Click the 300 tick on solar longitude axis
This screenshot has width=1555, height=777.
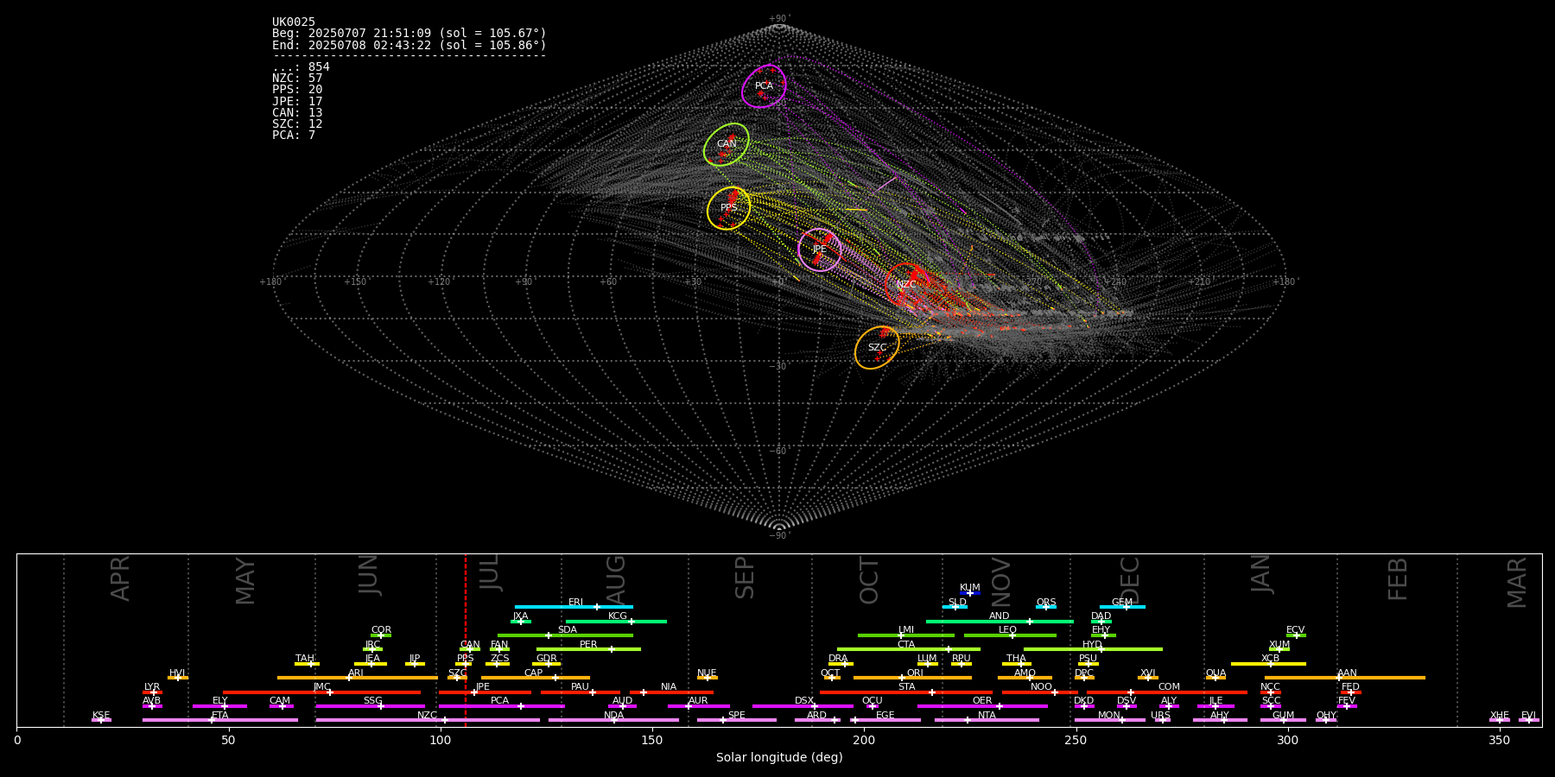coord(1287,740)
